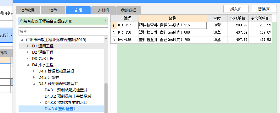Click code cell D-4-138
The height and width of the screenshot is (113, 280).
(x=128, y=33)
